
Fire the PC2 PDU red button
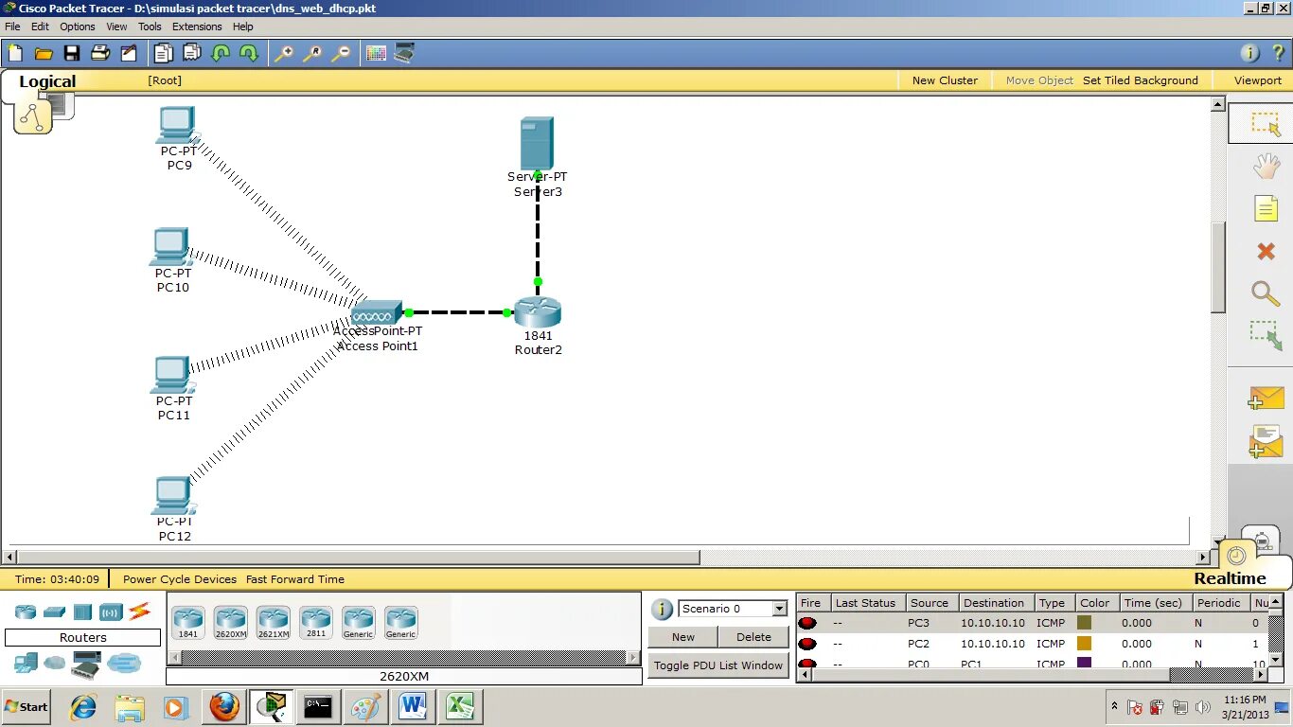click(x=807, y=644)
